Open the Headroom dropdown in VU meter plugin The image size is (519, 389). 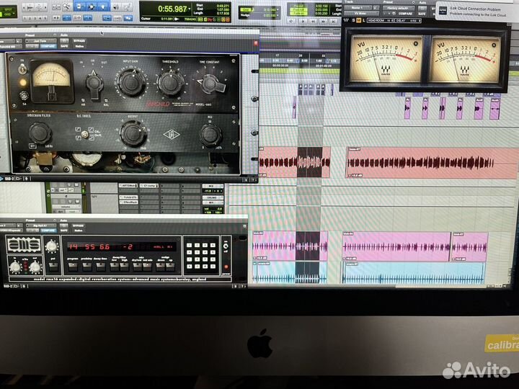(x=380, y=20)
